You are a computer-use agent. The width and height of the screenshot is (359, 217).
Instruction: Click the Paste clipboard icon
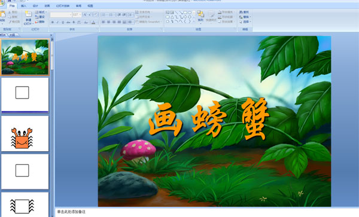(x=2, y=14)
